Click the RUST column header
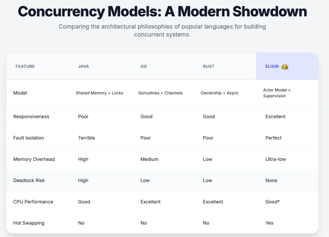Image resolution: width=329 pixels, height=237 pixels. (209, 66)
